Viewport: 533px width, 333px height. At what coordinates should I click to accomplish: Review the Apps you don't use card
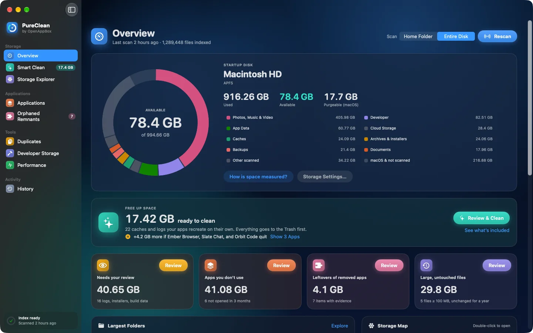(x=281, y=265)
